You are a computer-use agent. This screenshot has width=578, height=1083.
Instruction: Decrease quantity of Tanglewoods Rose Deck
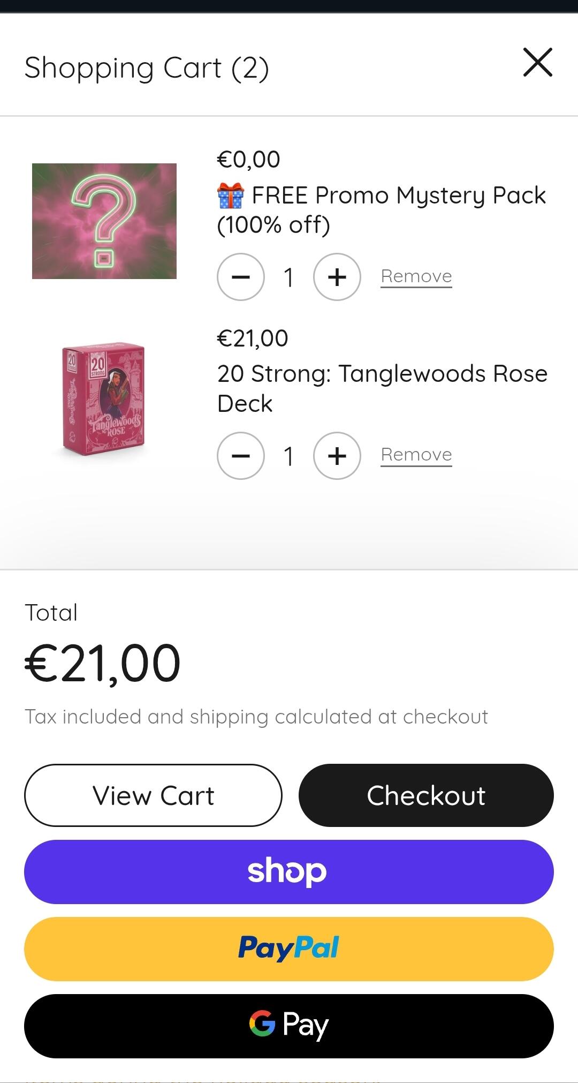[241, 456]
